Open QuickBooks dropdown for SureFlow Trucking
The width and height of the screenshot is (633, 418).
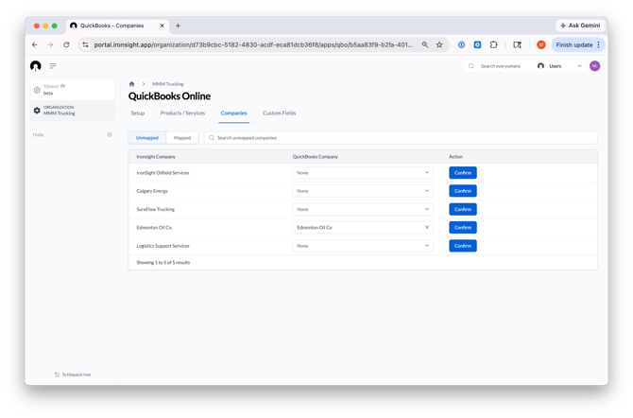[363, 209]
